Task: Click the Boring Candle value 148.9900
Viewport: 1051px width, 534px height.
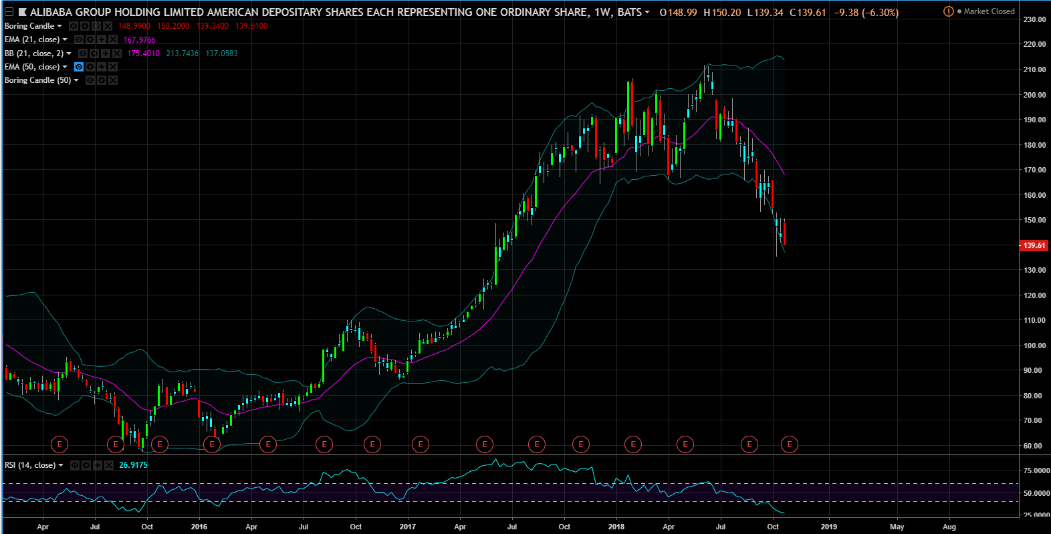Action: [x=134, y=26]
